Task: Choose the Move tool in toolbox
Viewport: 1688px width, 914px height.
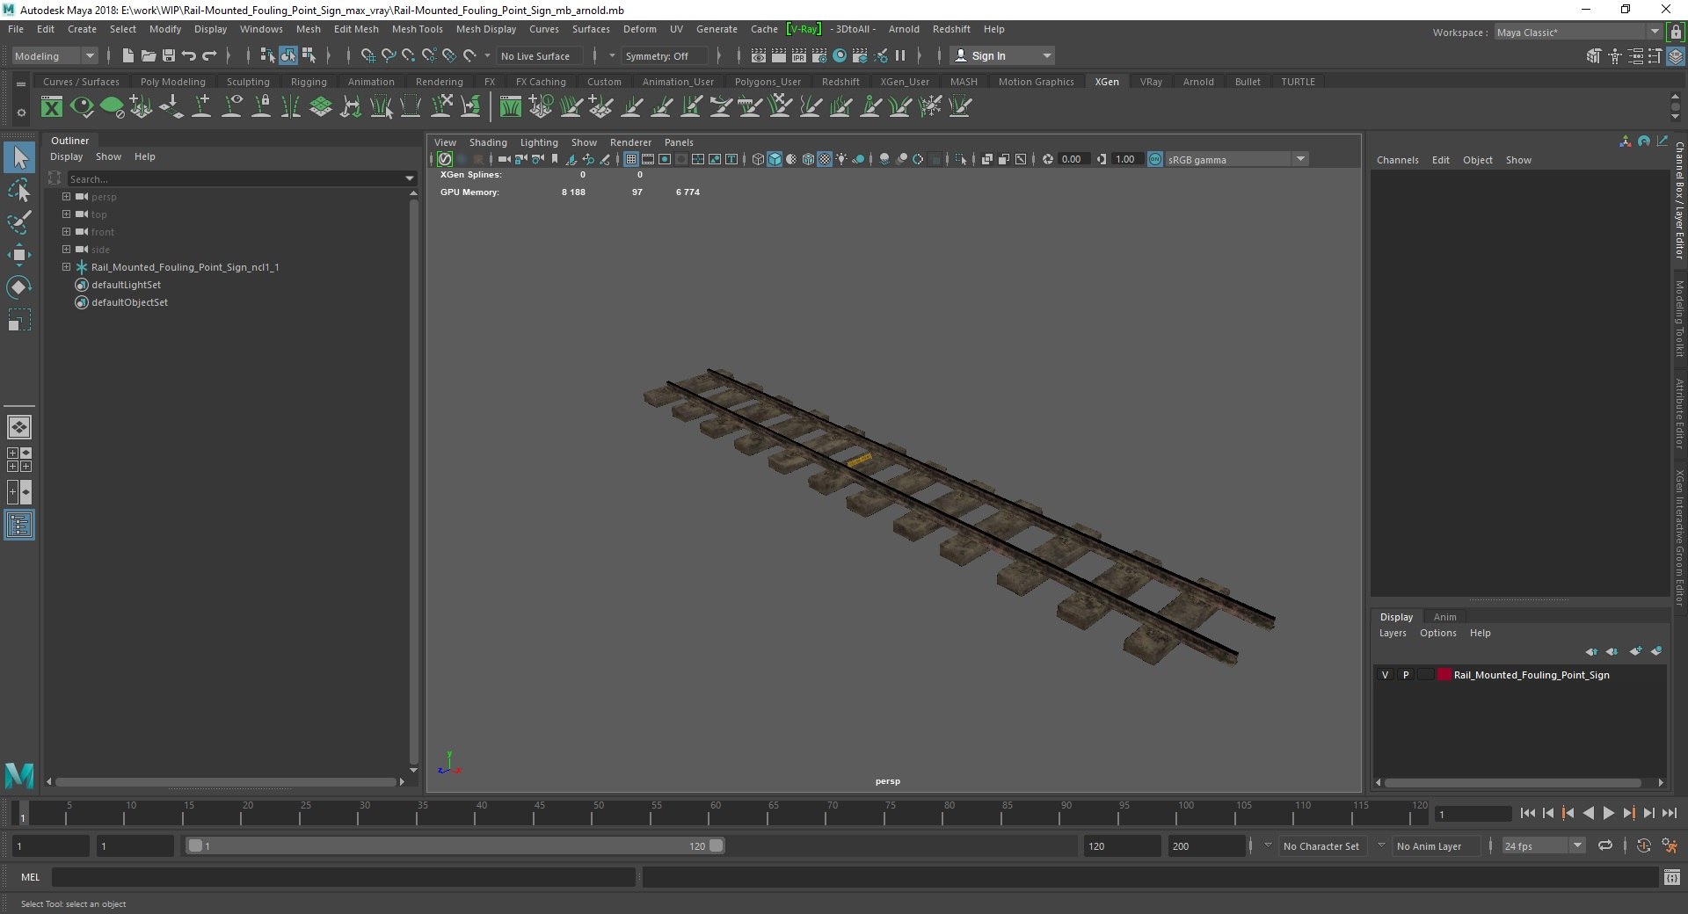Action: click(19, 255)
